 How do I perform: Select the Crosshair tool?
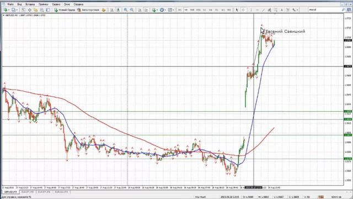(243, 10)
